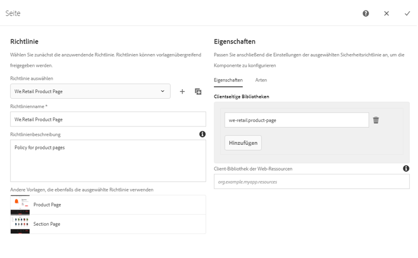Confirm changes with the checkmark icon
Screen dimensions: 418x258
coord(407,13)
